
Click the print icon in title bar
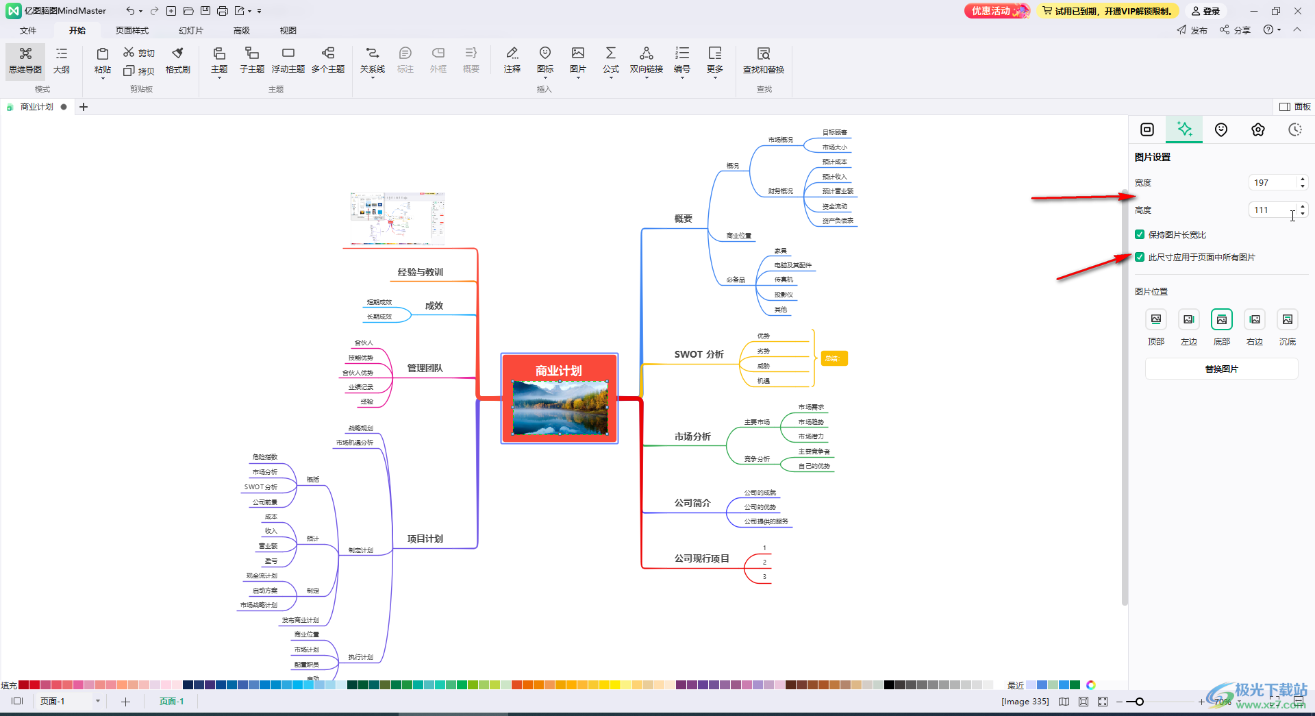(223, 11)
